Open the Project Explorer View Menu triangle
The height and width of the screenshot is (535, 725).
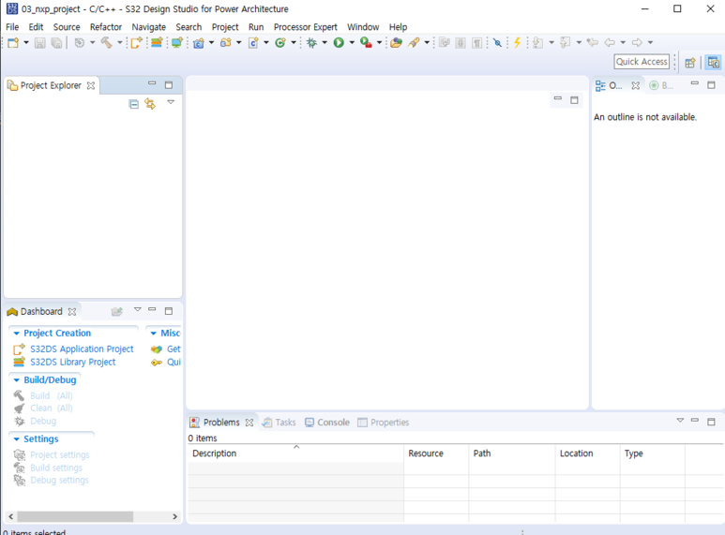coord(171,102)
